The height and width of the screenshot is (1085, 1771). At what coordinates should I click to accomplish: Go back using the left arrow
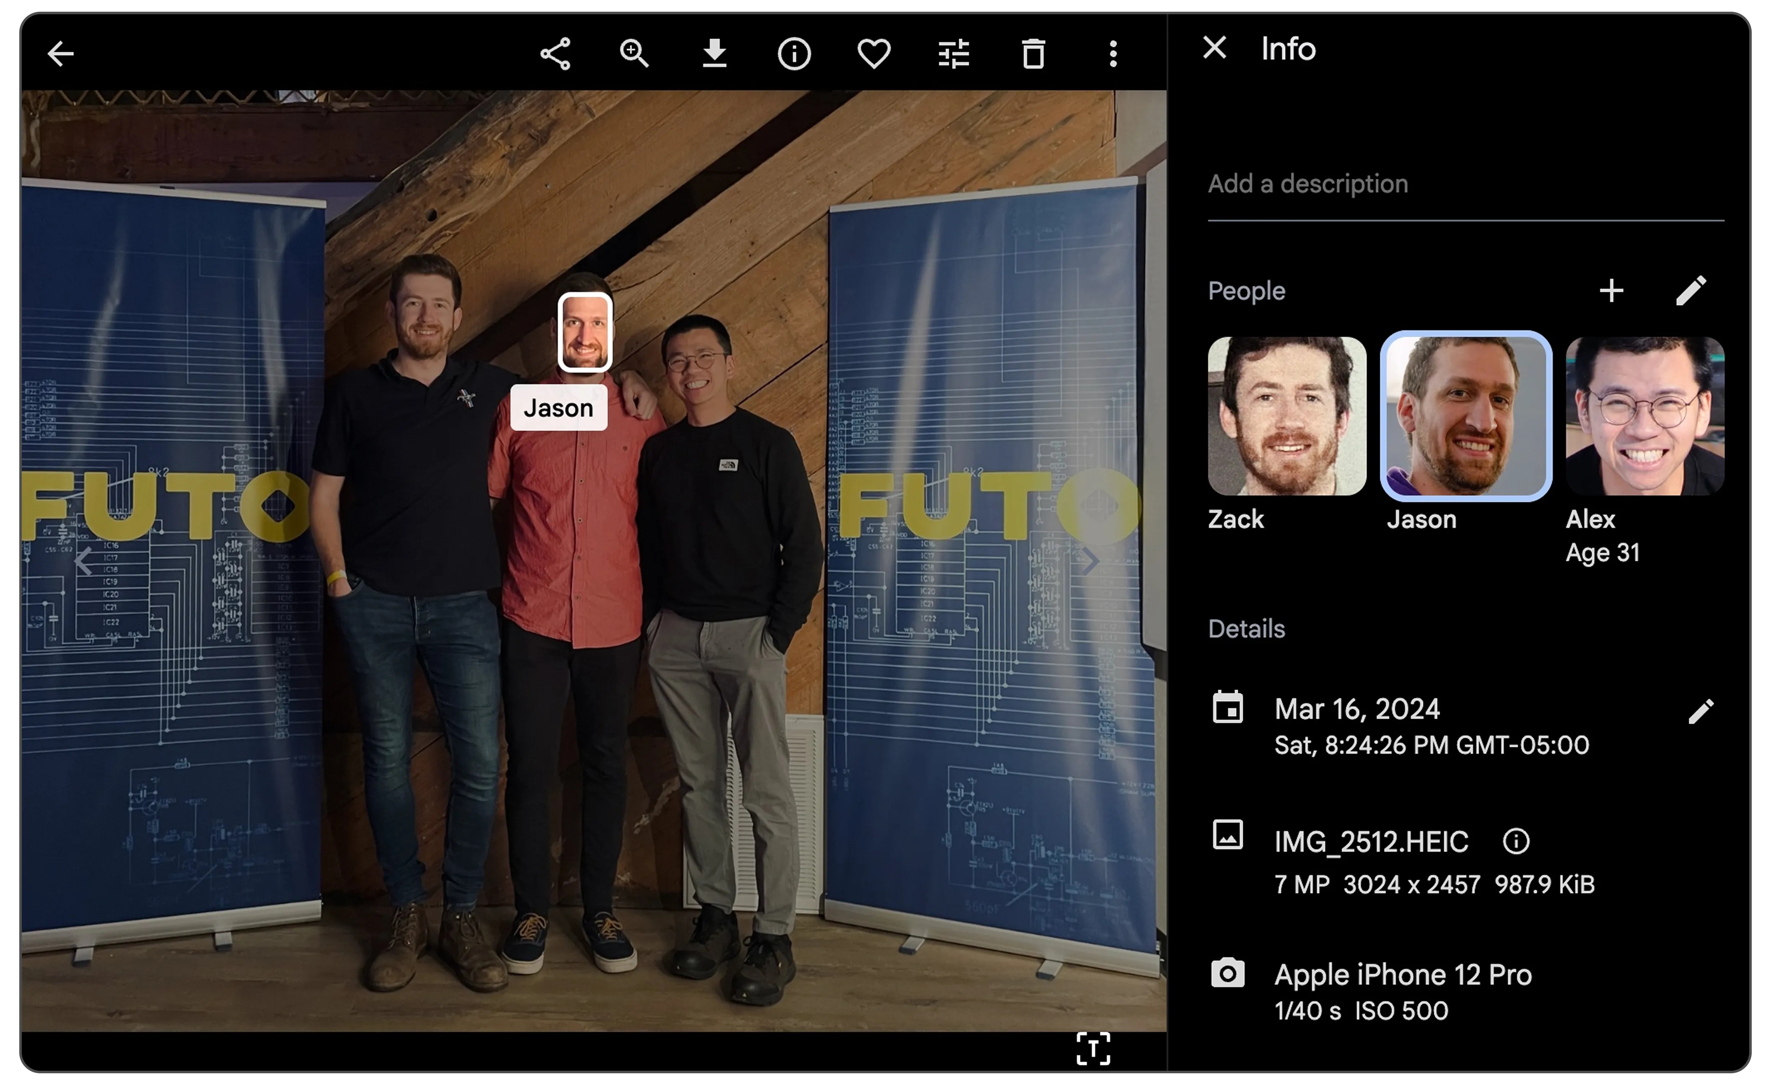[60, 54]
